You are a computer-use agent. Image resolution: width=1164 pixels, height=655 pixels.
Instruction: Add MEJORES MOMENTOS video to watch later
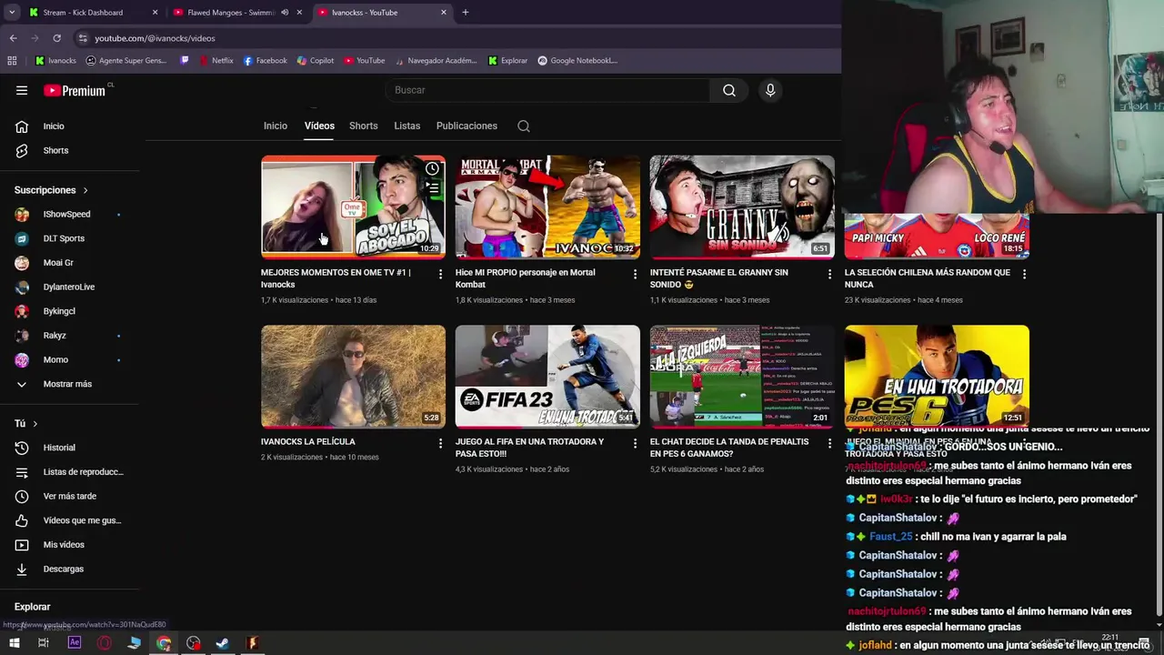click(x=432, y=168)
